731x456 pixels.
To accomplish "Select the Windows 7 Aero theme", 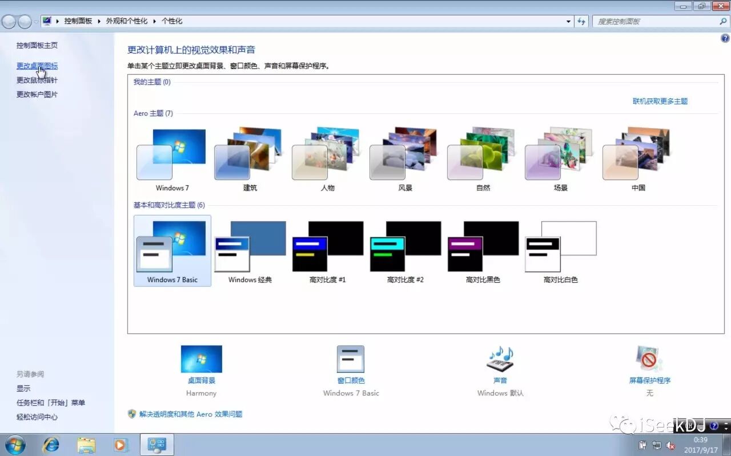I will point(172,160).
